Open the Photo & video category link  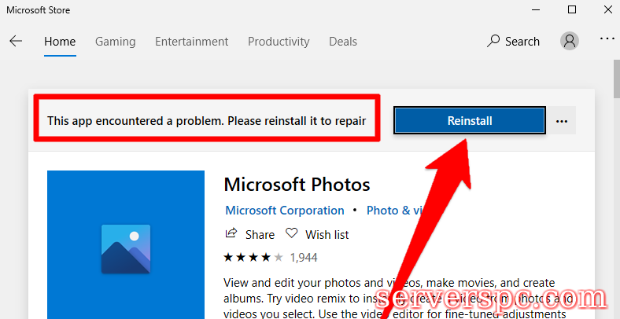pos(393,211)
